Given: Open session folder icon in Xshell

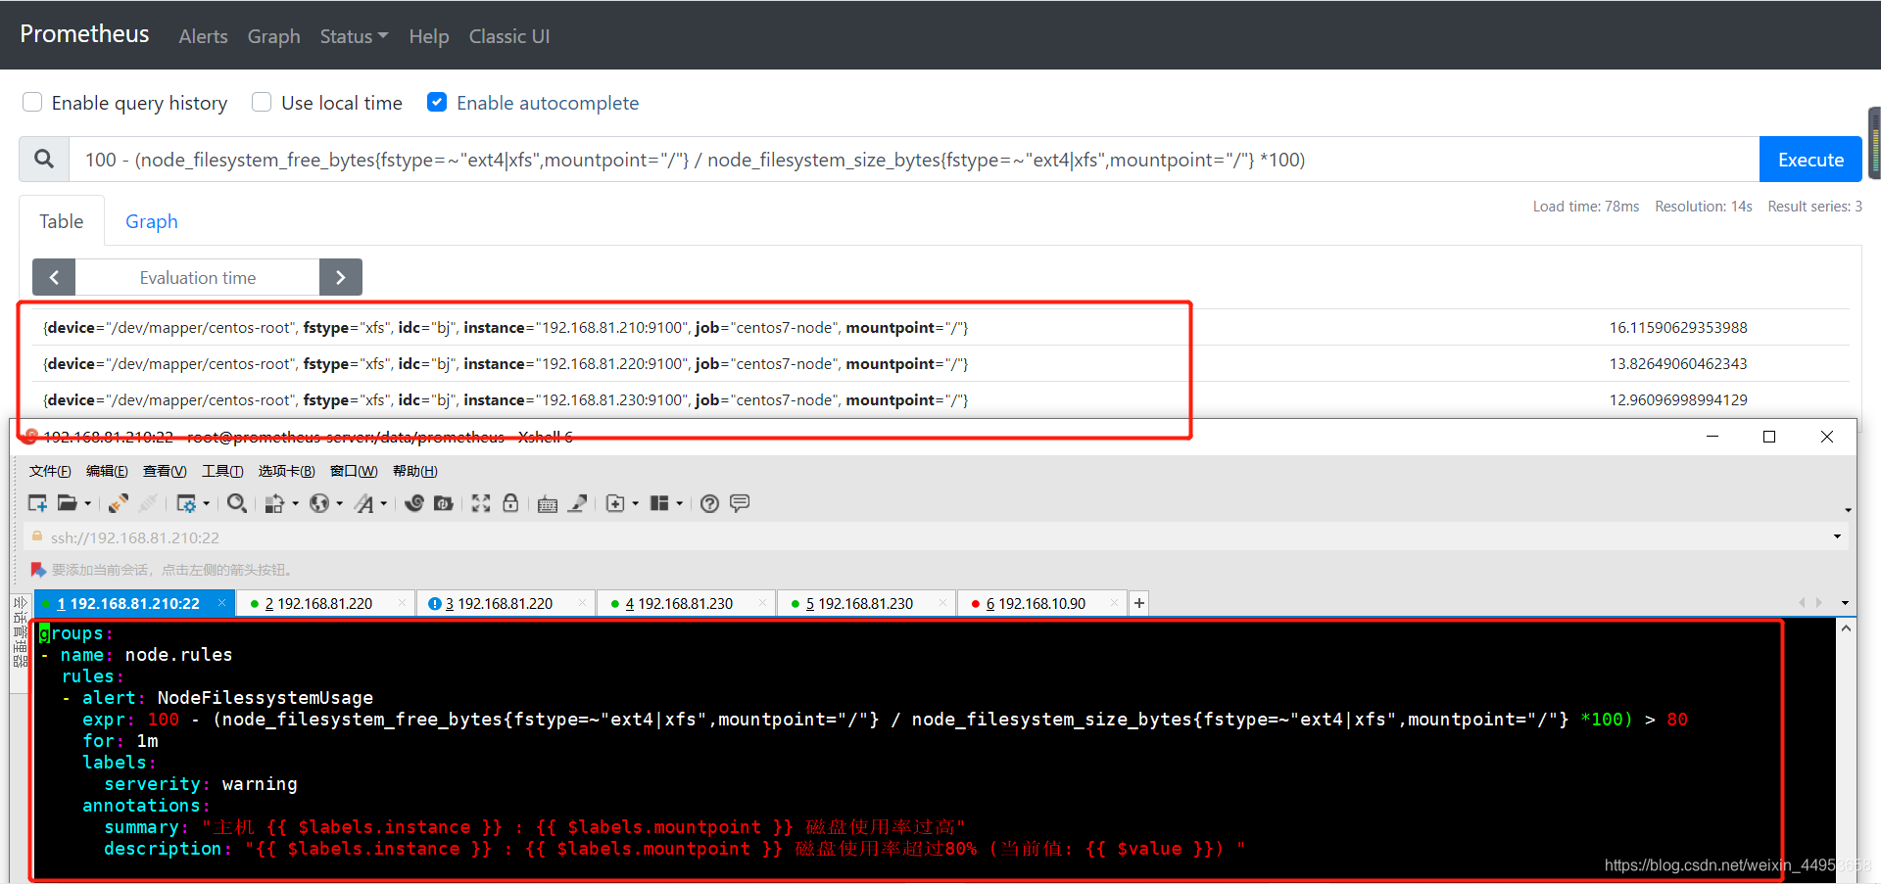Looking at the screenshot, I should point(67,503).
